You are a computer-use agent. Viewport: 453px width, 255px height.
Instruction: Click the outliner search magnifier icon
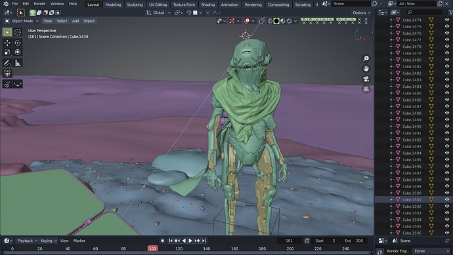coord(410,12)
